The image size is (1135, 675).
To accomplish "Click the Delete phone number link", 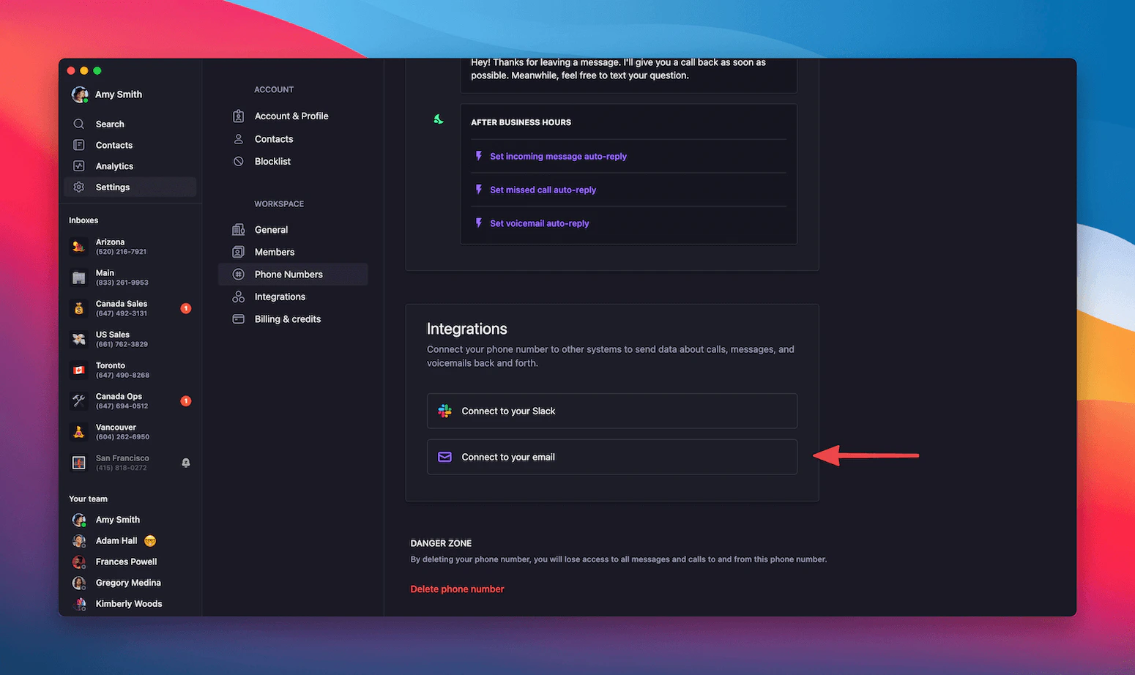I will coord(457,589).
